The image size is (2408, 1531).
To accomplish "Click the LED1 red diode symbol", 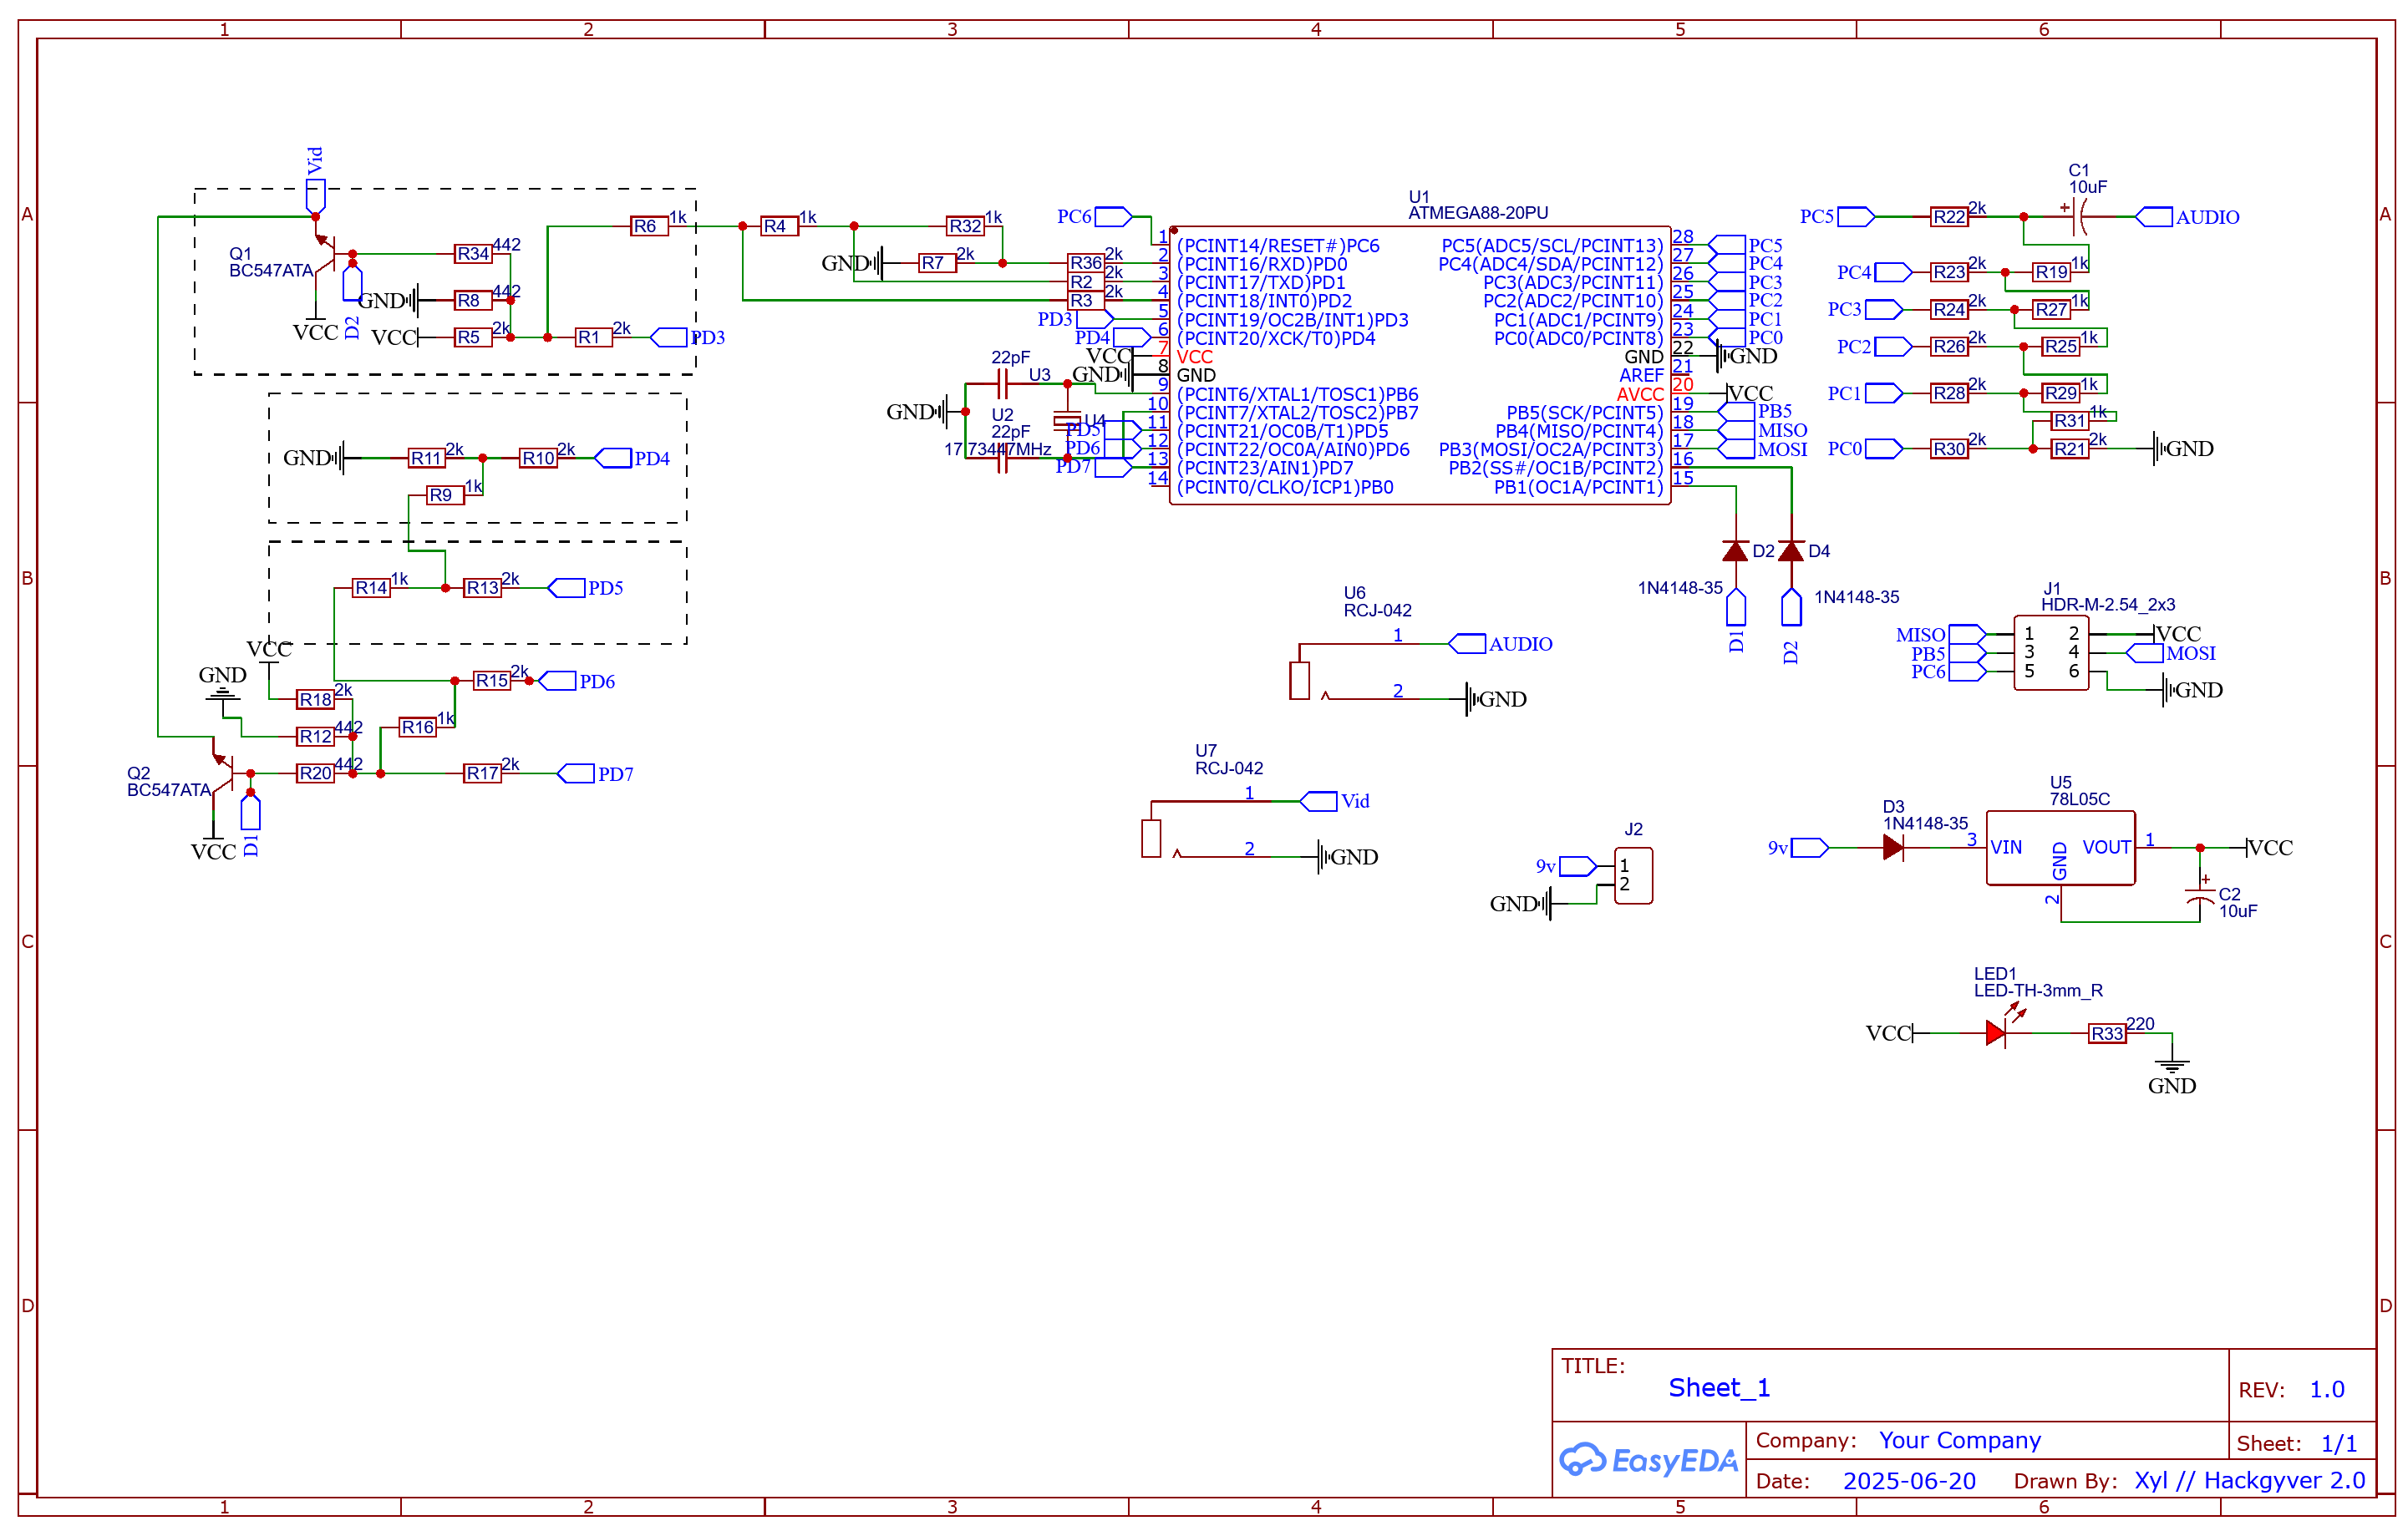I will 1995,1033.
